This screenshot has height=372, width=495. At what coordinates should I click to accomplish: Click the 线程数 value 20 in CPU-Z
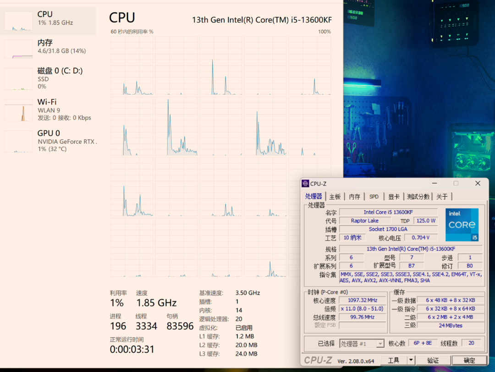click(471, 343)
